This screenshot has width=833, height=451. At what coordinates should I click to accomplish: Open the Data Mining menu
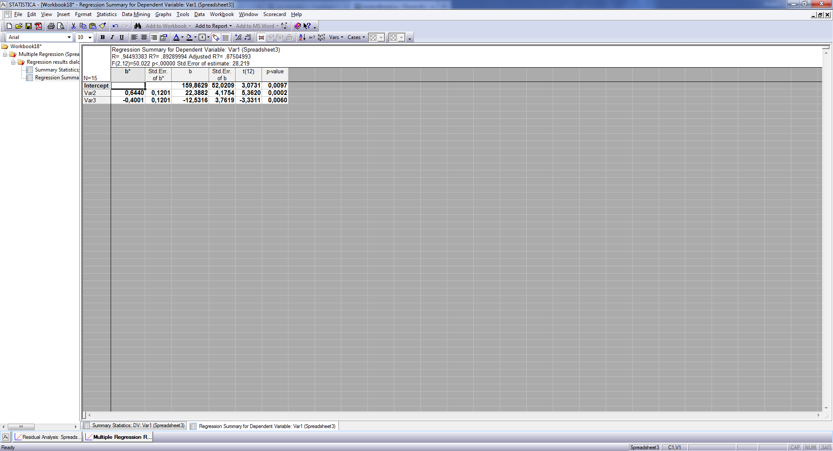point(136,14)
